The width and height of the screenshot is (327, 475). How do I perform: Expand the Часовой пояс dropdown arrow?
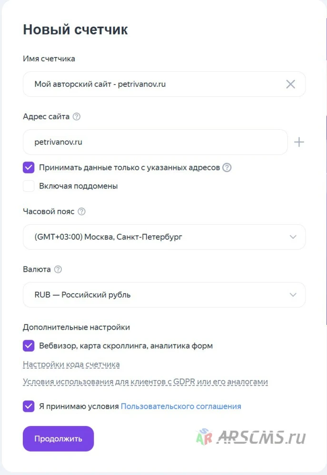point(293,237)
